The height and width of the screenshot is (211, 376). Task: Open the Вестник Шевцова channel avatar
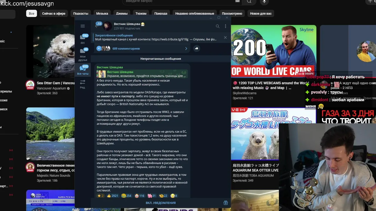click(107, 26)
